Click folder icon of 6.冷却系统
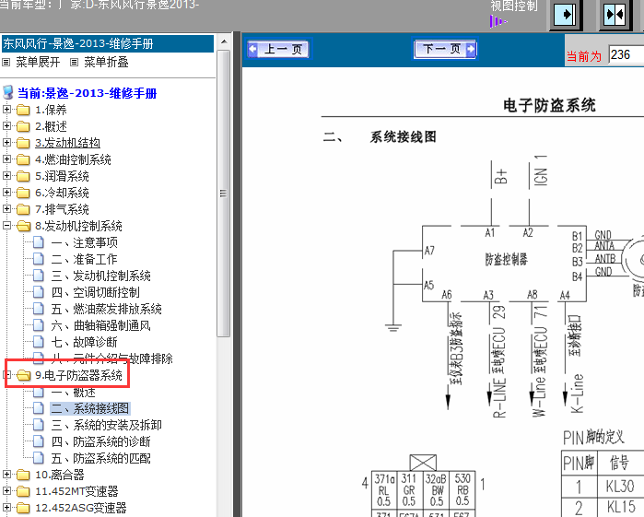Screen dimensions: 644x517 pyautogui.click(x=23, y=193)
